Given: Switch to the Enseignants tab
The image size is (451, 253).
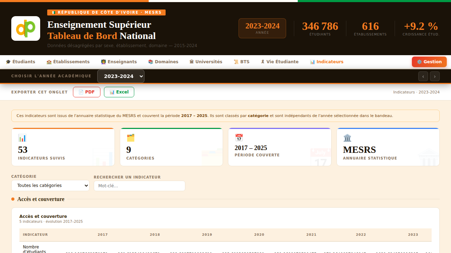Looking at the screenshot, I should tap(119, 62).
